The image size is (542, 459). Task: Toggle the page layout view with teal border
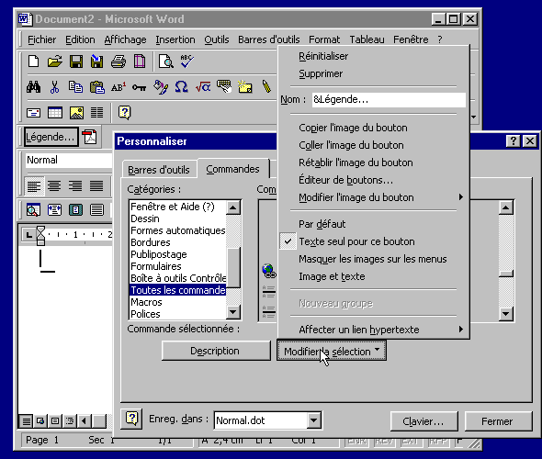75,209
